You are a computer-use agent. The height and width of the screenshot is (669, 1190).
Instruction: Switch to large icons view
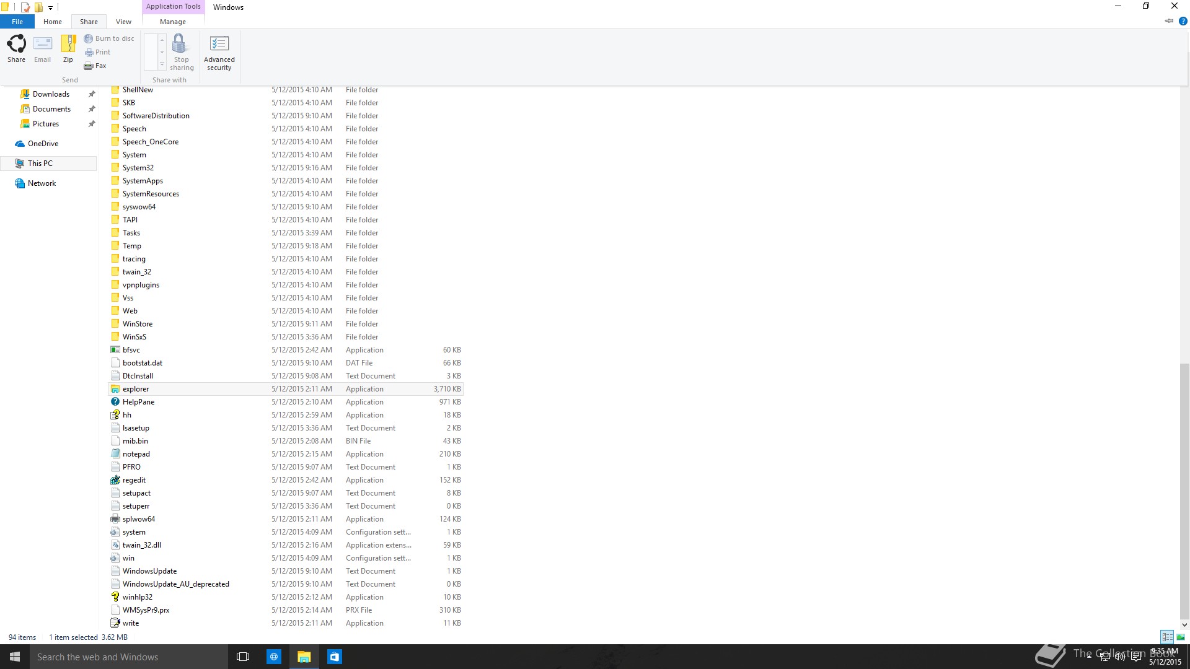[x=1181, y=637]
